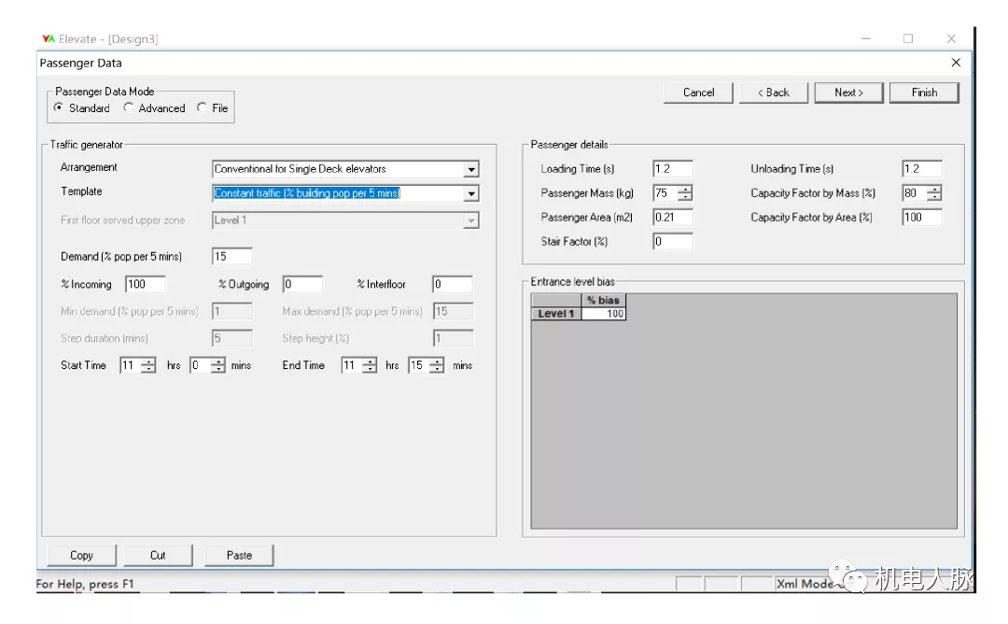1008x624 pixels.
Task: Go back with the < Back button
Action: pyautogui.click(x=774, y=92)
